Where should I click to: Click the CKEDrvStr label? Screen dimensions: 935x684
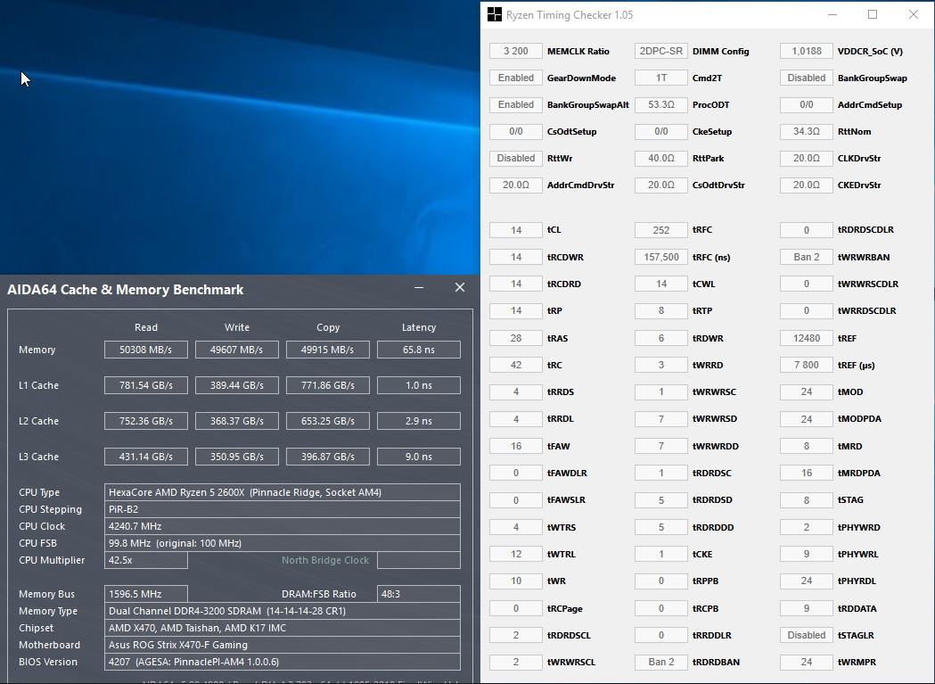[859, 185]
